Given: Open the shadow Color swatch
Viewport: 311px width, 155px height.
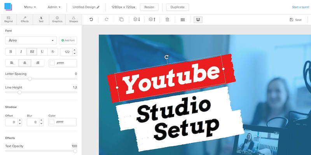Looking at the screenshot, I should tap(52, 122).
